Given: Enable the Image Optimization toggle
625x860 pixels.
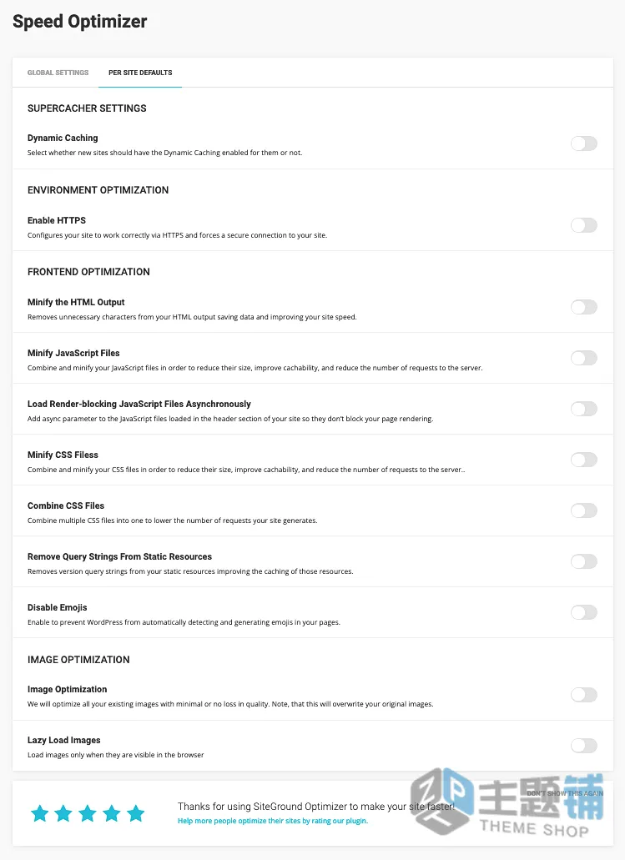Looking at the screenshot, I should point(584,695).
